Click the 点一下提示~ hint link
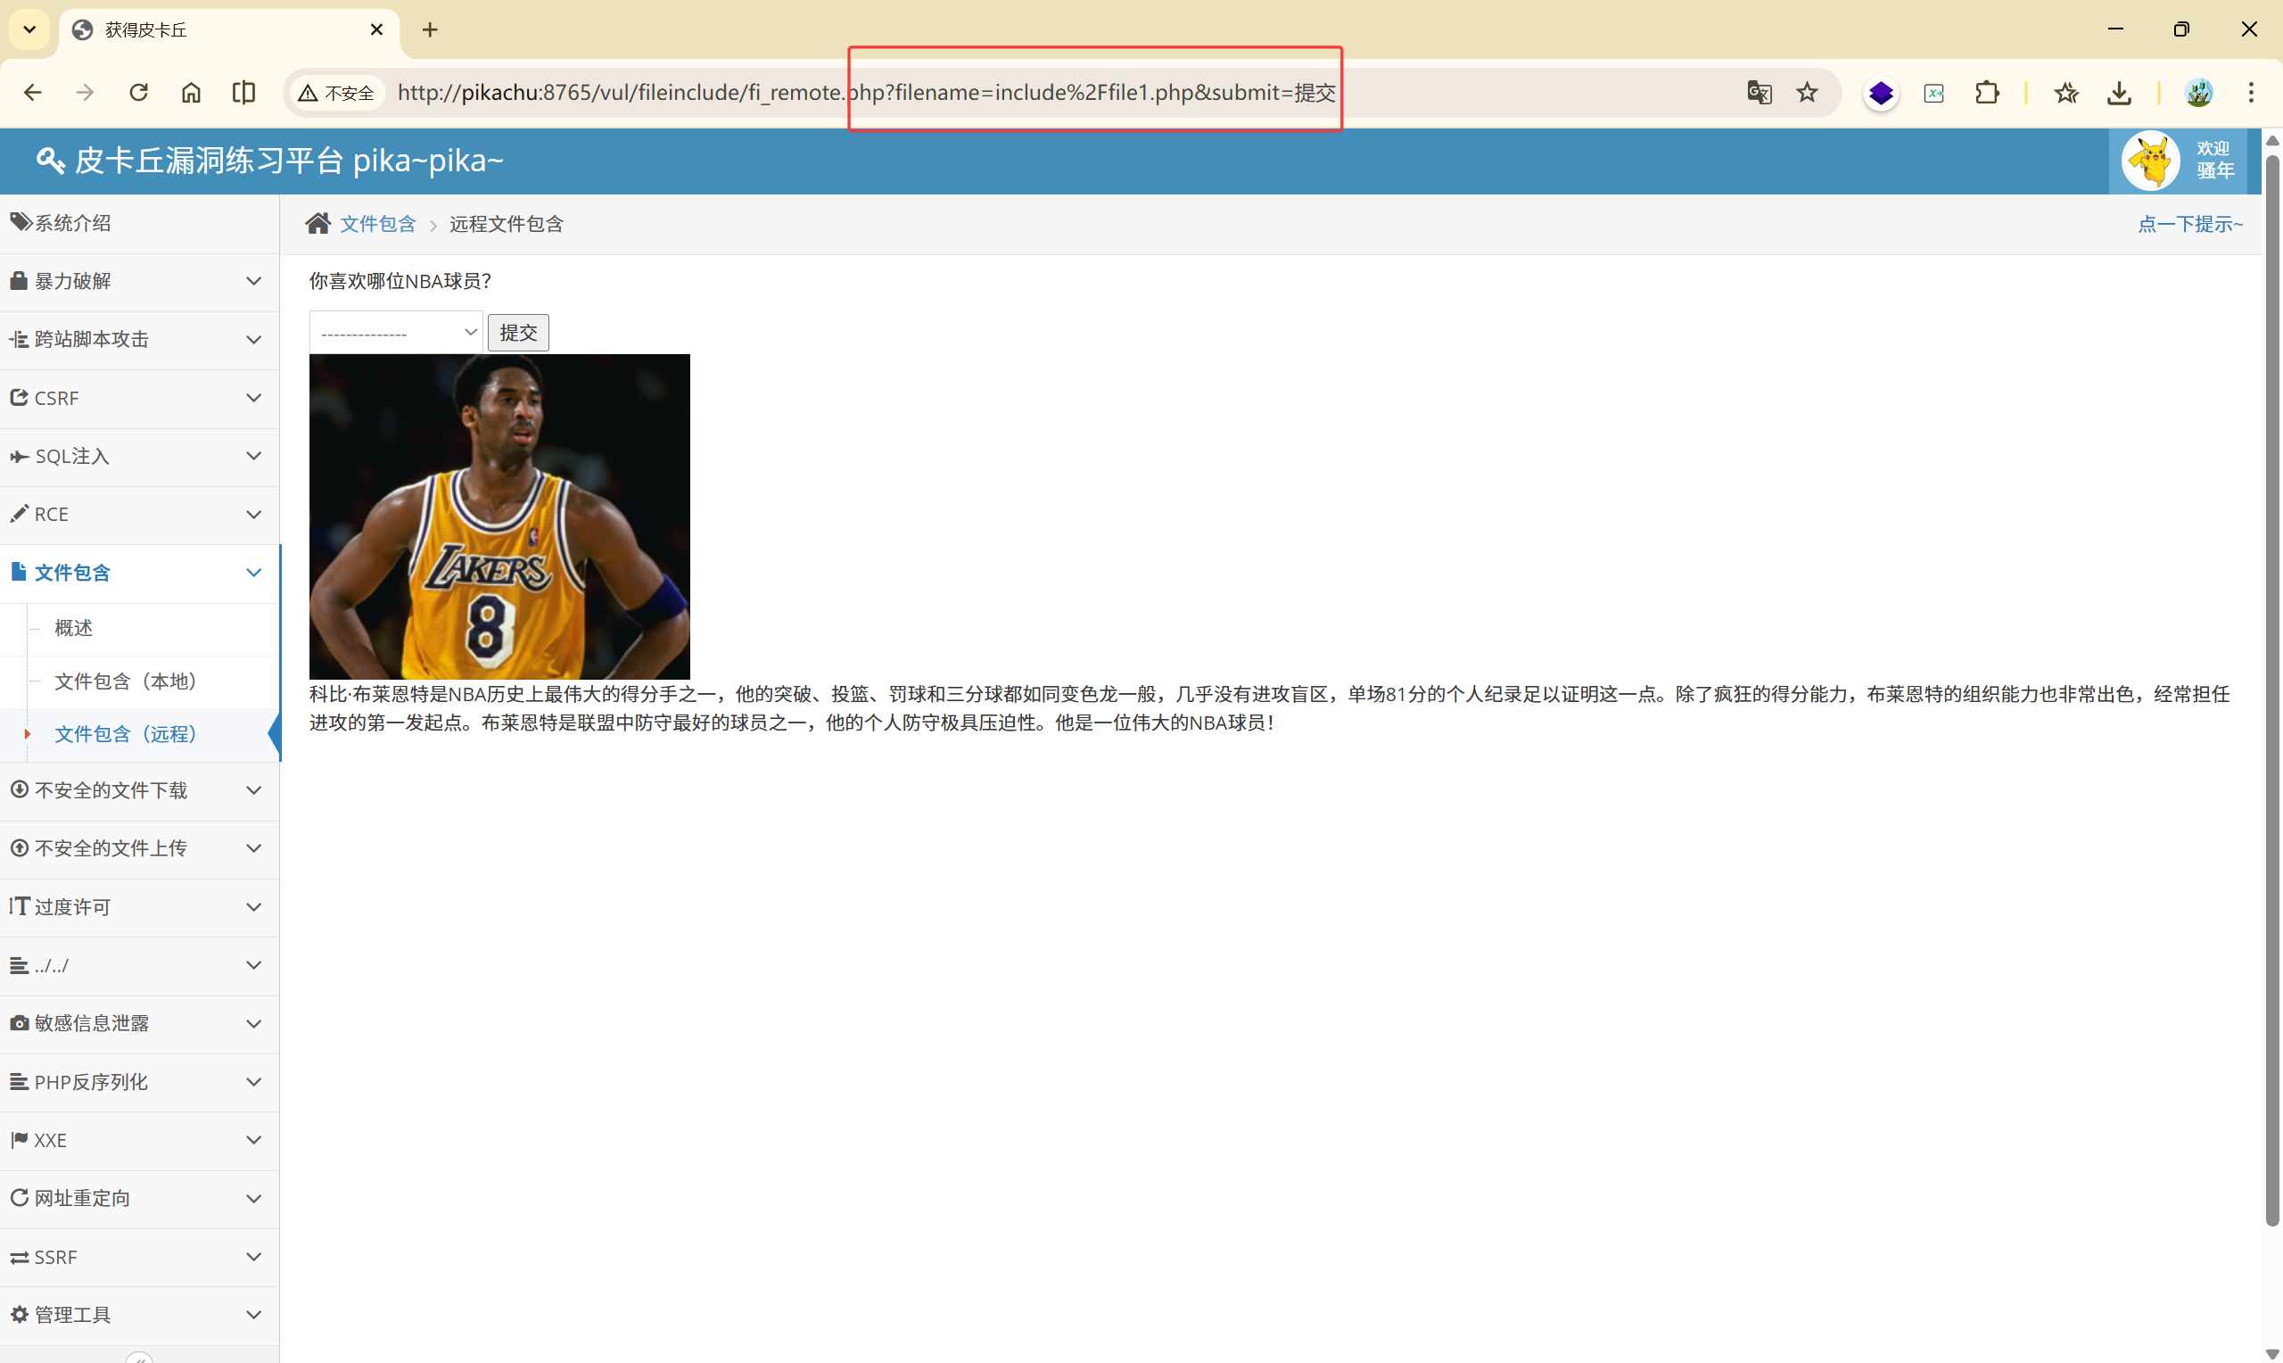This screenshot has width=2283, height=1363. tap(2189, 224)
